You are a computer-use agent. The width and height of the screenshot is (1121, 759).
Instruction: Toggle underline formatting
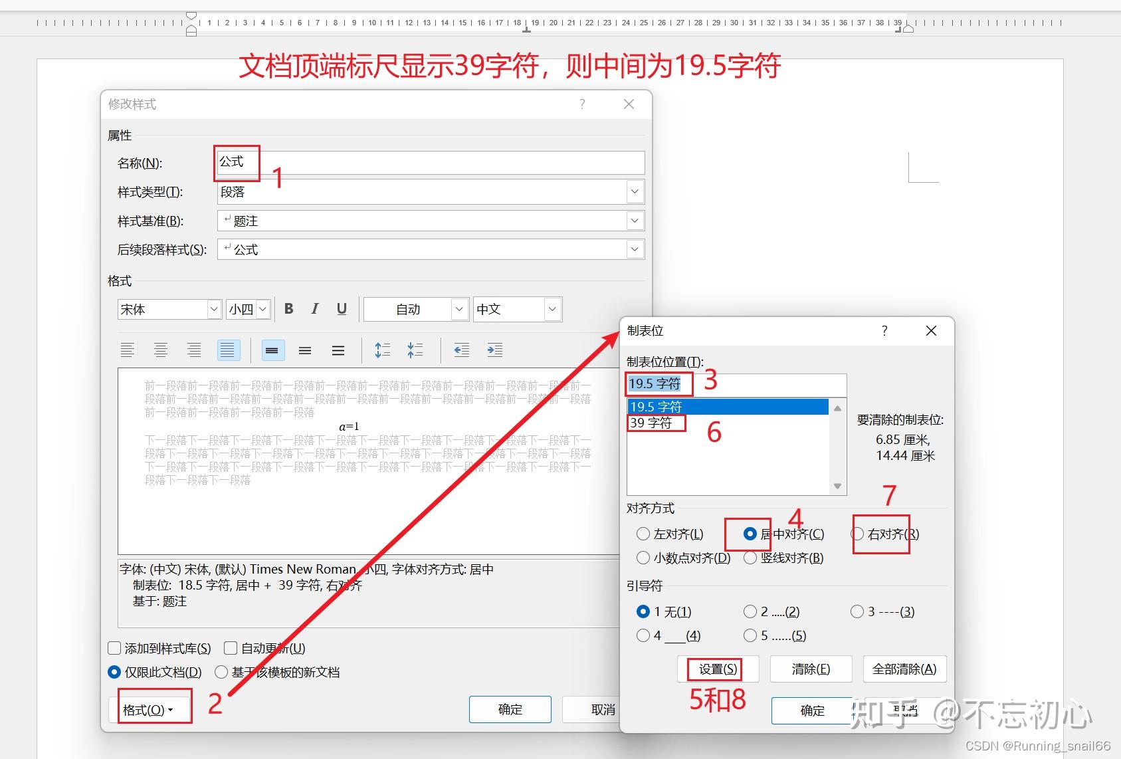pyautogui.click(x=341, y=308)
